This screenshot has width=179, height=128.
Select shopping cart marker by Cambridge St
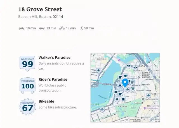coord(132,82)
